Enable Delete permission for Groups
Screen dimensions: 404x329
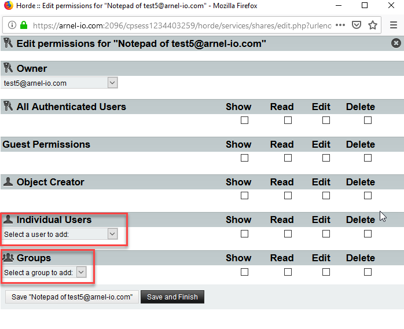pyautogui.click(x=368, y=272)
